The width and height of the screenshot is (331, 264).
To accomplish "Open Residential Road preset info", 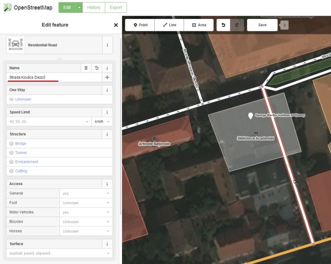I will click(x=108, y=45).
